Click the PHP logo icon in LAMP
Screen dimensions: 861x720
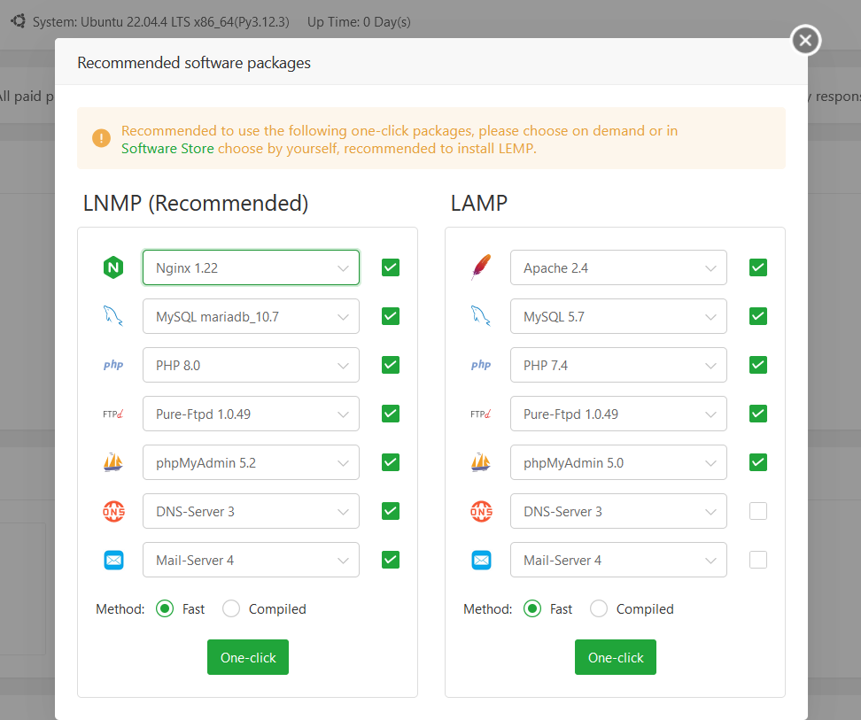pos(481,365)
